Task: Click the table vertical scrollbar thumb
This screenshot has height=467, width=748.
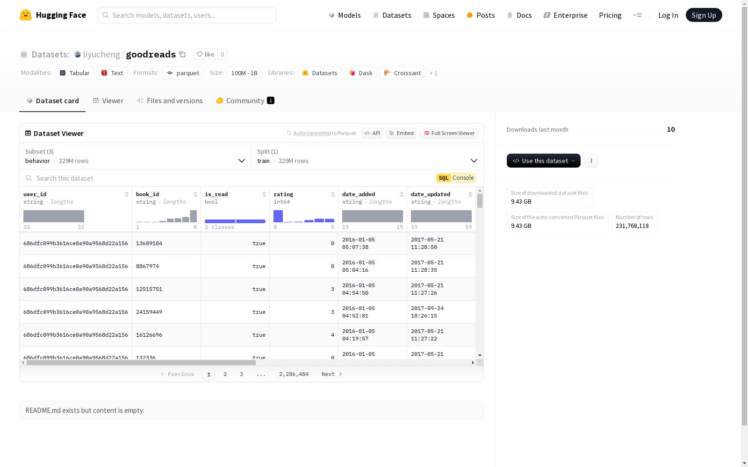Action: (x=480, y=201)
